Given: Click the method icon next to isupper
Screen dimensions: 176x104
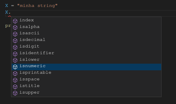Looking at the screenshot, I should pos(15,93).
